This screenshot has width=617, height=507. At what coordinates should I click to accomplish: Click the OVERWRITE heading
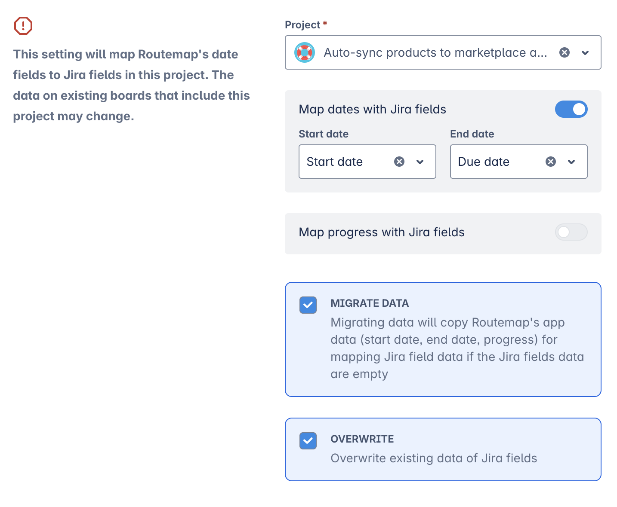[362, 439]
